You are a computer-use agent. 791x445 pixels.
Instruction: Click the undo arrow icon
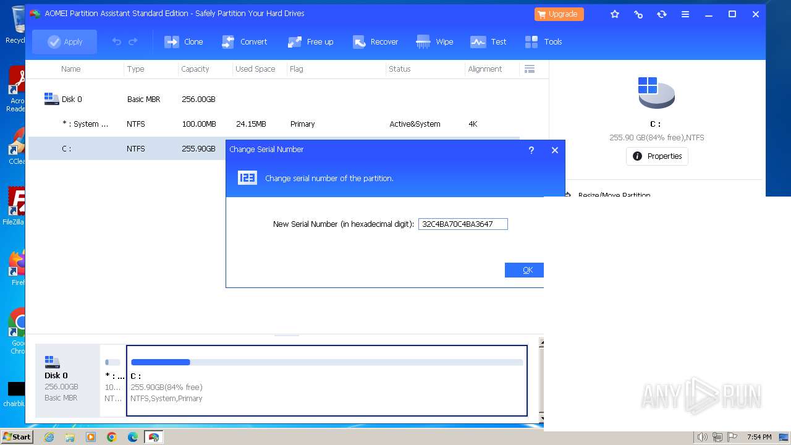(x=116, y=41)
